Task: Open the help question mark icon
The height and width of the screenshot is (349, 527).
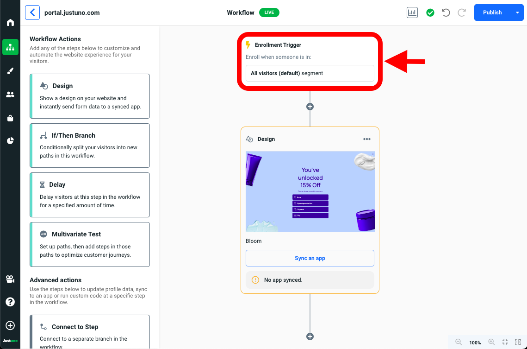Action: (10, 302)
